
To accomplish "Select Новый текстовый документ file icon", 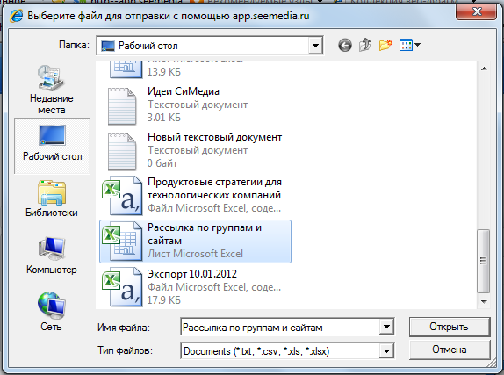I will (x=121, y=152).
